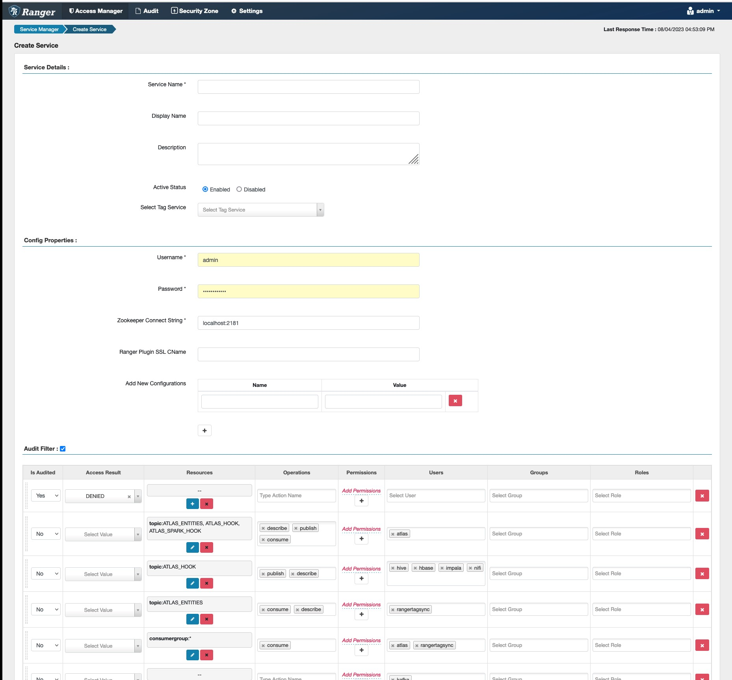Focus the Username field
The height and width of the screenshot is (680, 732).
pos(308,260)
